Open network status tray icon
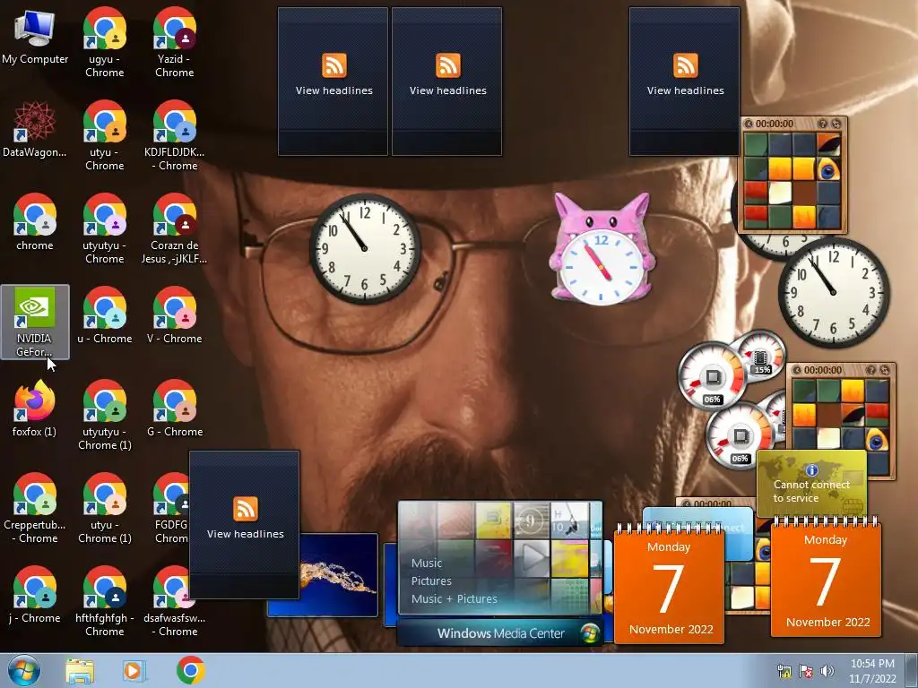The height and width of the screenshot is (688, 918). 784,671
